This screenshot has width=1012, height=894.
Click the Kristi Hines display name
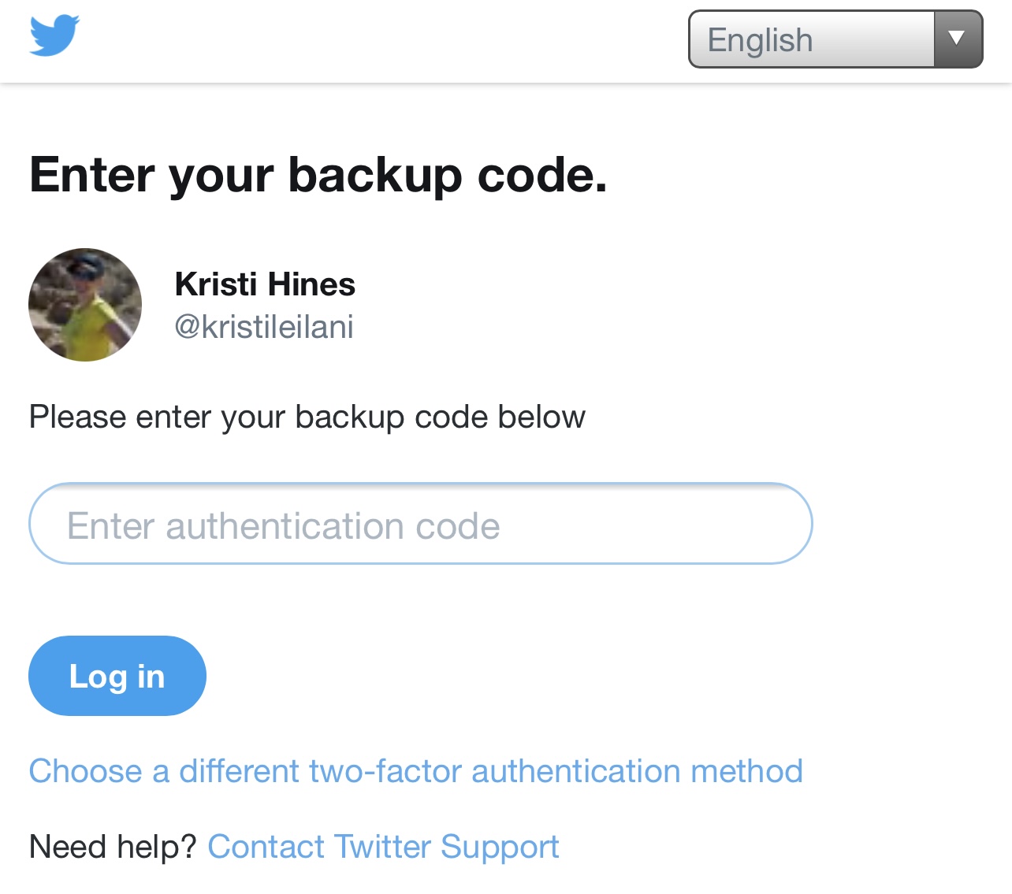pos(265,284)
